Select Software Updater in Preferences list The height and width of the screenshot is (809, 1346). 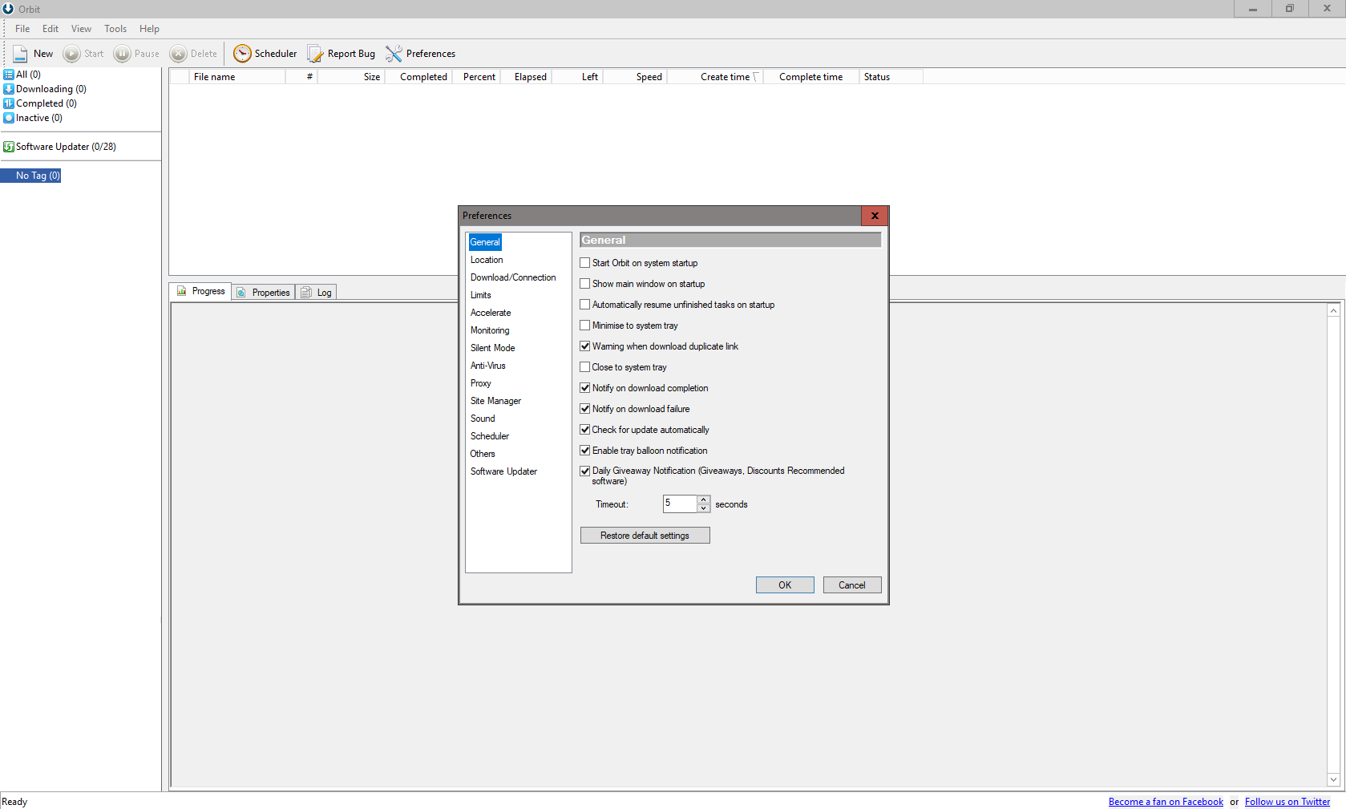click(503, 471)
